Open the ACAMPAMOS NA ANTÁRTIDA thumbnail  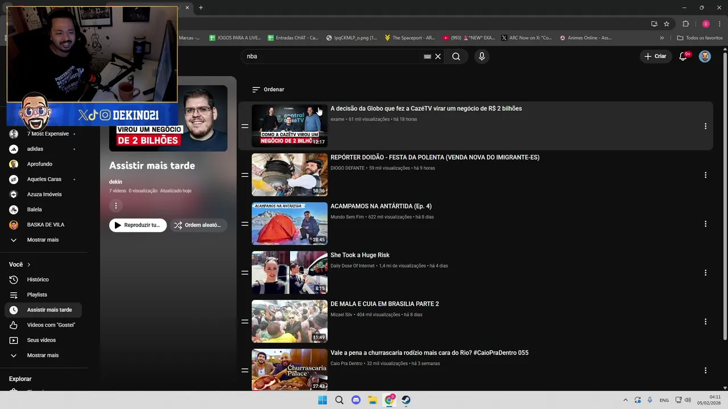point(289,223)
